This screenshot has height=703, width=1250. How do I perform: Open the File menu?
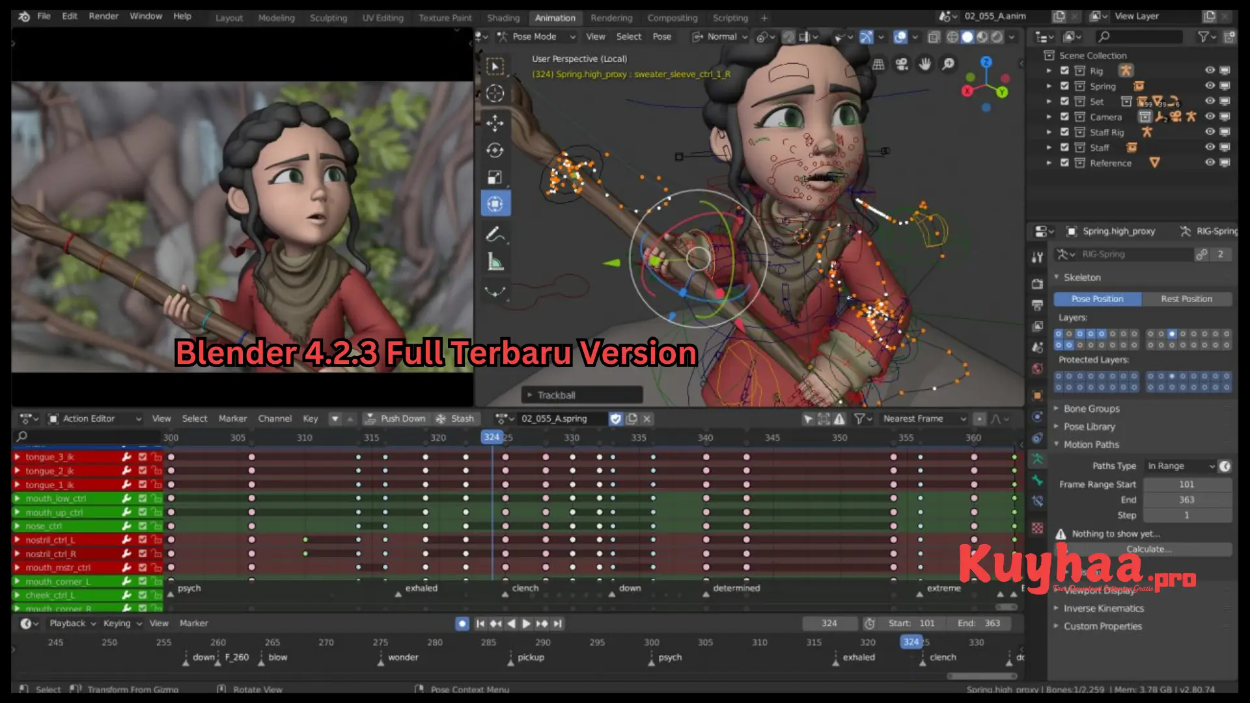[x=44, y=16]
